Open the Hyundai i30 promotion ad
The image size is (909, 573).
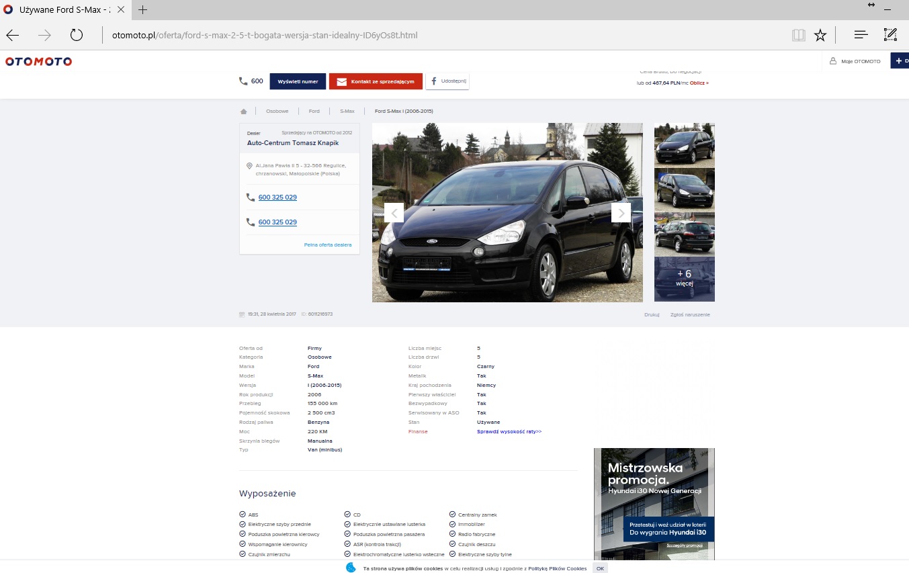654,504
